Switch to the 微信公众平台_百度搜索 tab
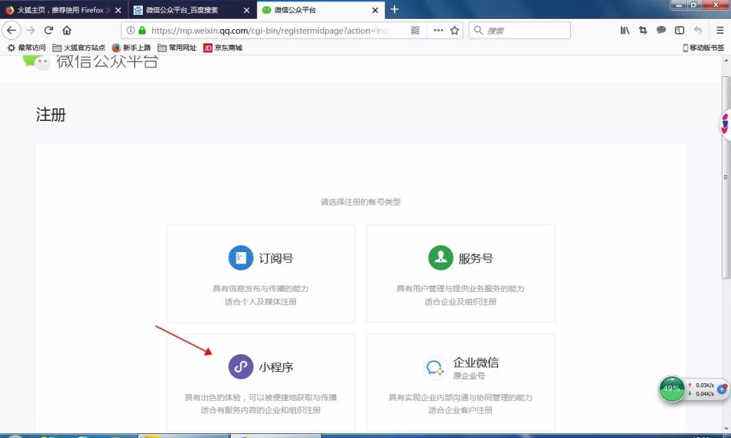The image size is (731, 438). (192, 9)
